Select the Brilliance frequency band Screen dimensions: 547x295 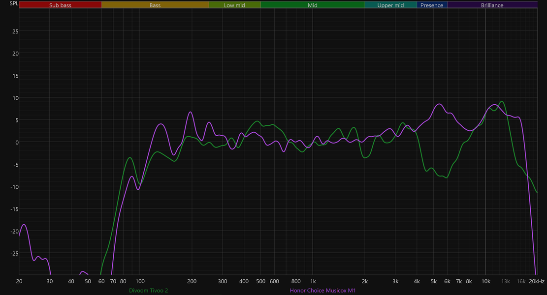[x=492, y=5]
